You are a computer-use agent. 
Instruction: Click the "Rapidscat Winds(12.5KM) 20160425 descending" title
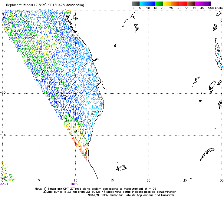click(x=45, y=5)
